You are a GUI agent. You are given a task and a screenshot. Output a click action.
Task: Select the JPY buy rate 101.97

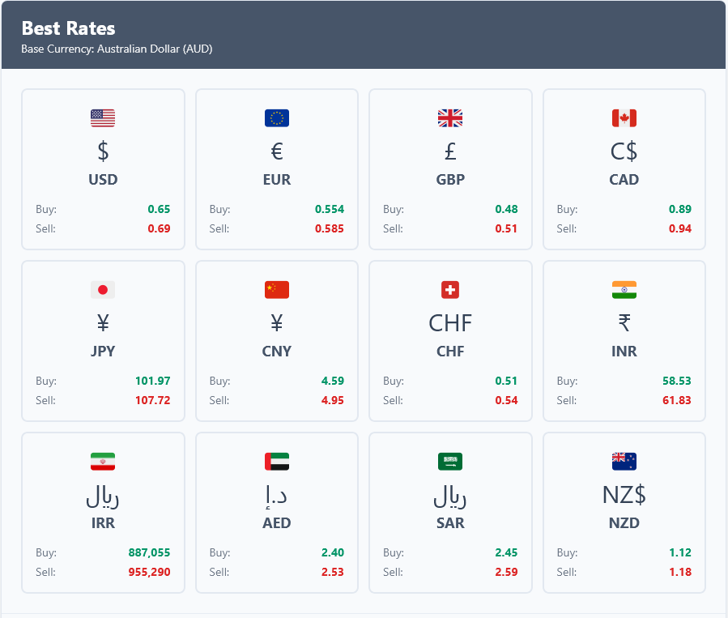pyautogui.click(x=153, y=381)
